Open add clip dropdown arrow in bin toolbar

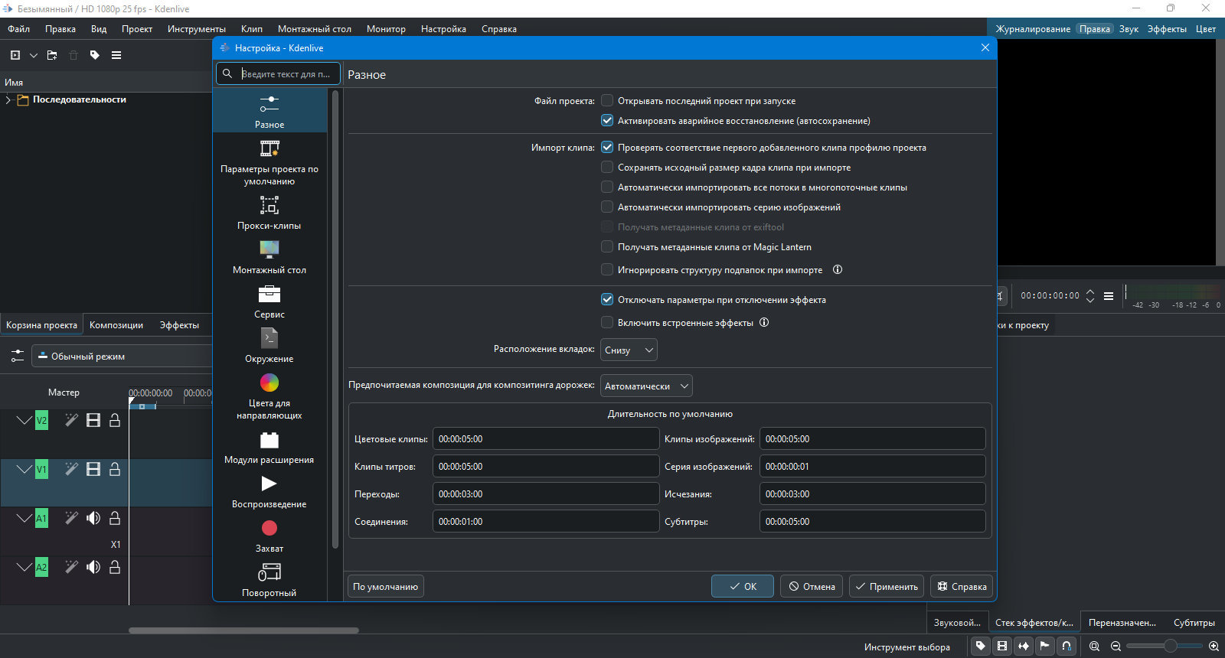(x=33, y=55)
